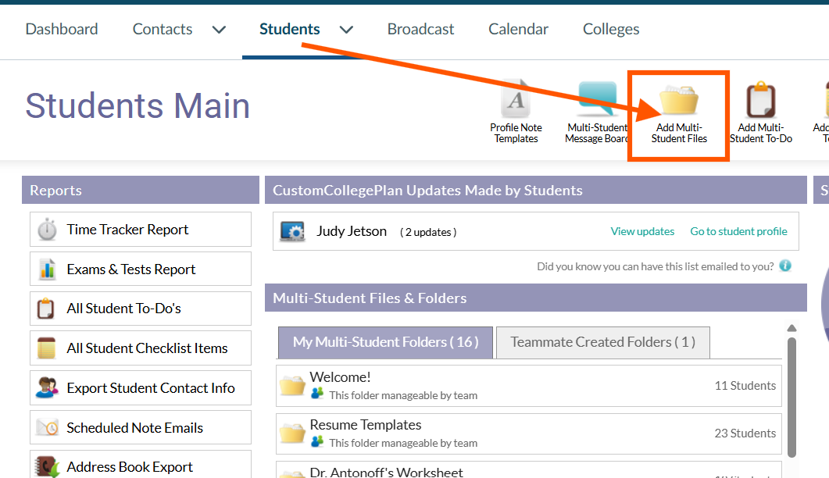
Task: Open the Resume Templates folder
Action: click(x=366, y=425)
